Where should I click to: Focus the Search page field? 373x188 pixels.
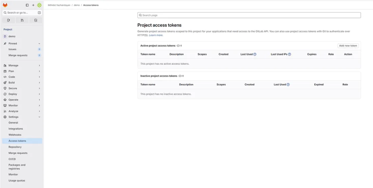249,15
